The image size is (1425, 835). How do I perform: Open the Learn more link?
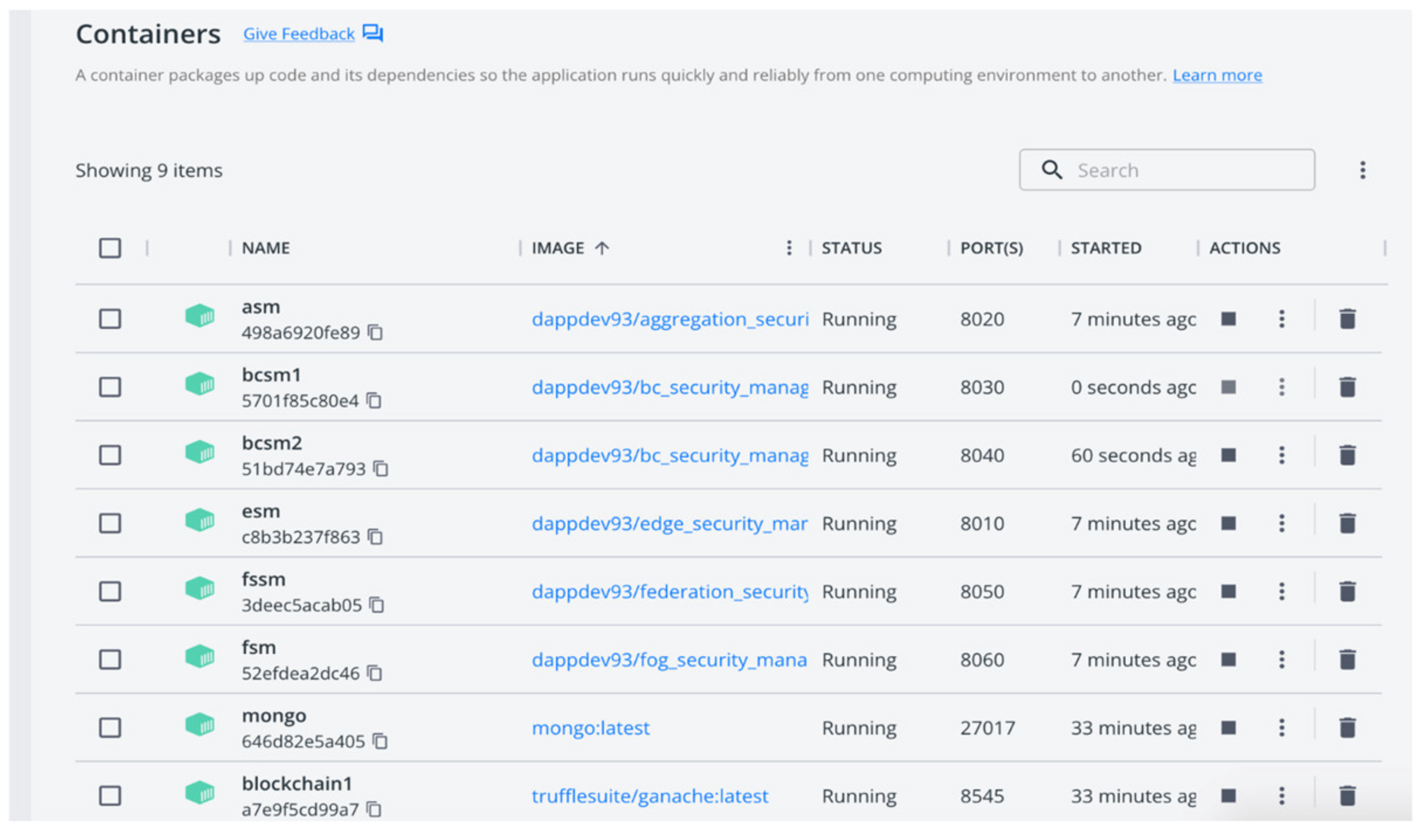(1216, 75)
